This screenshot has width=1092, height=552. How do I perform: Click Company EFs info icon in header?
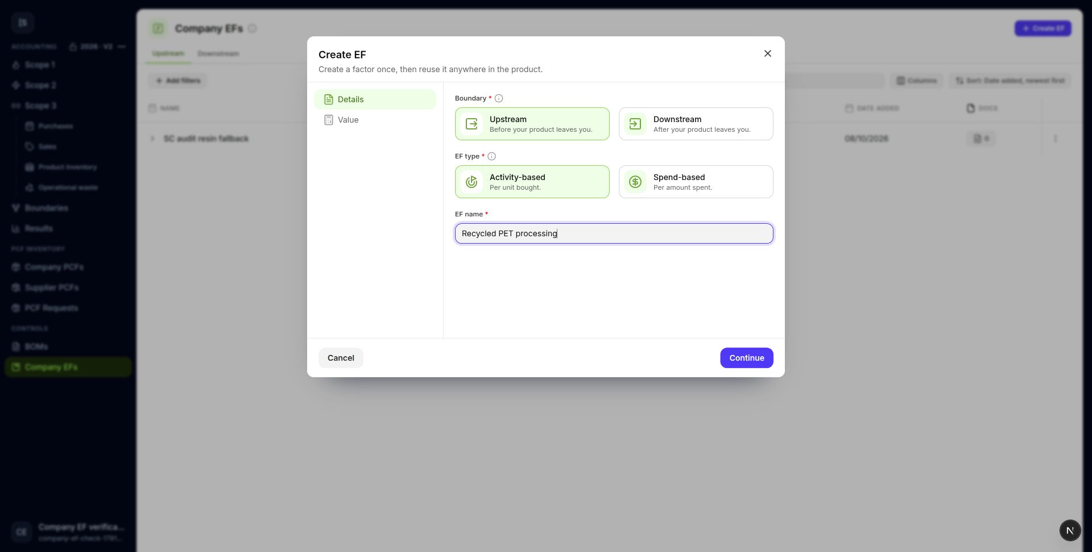pos(252,28)
